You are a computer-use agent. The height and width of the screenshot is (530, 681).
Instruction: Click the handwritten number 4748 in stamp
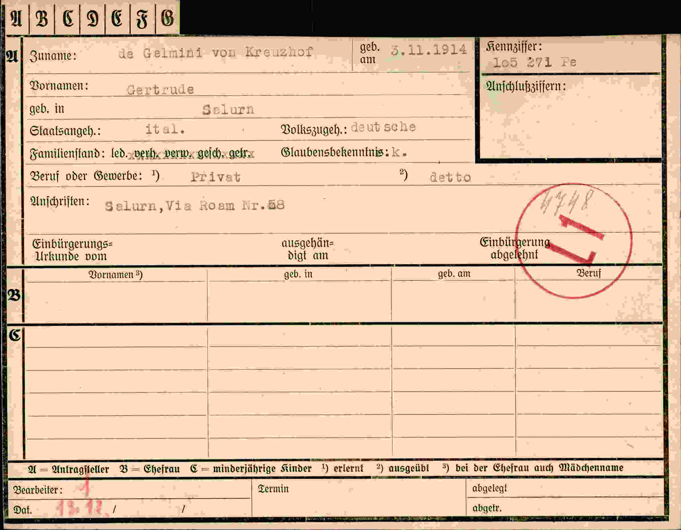(566, 202)
